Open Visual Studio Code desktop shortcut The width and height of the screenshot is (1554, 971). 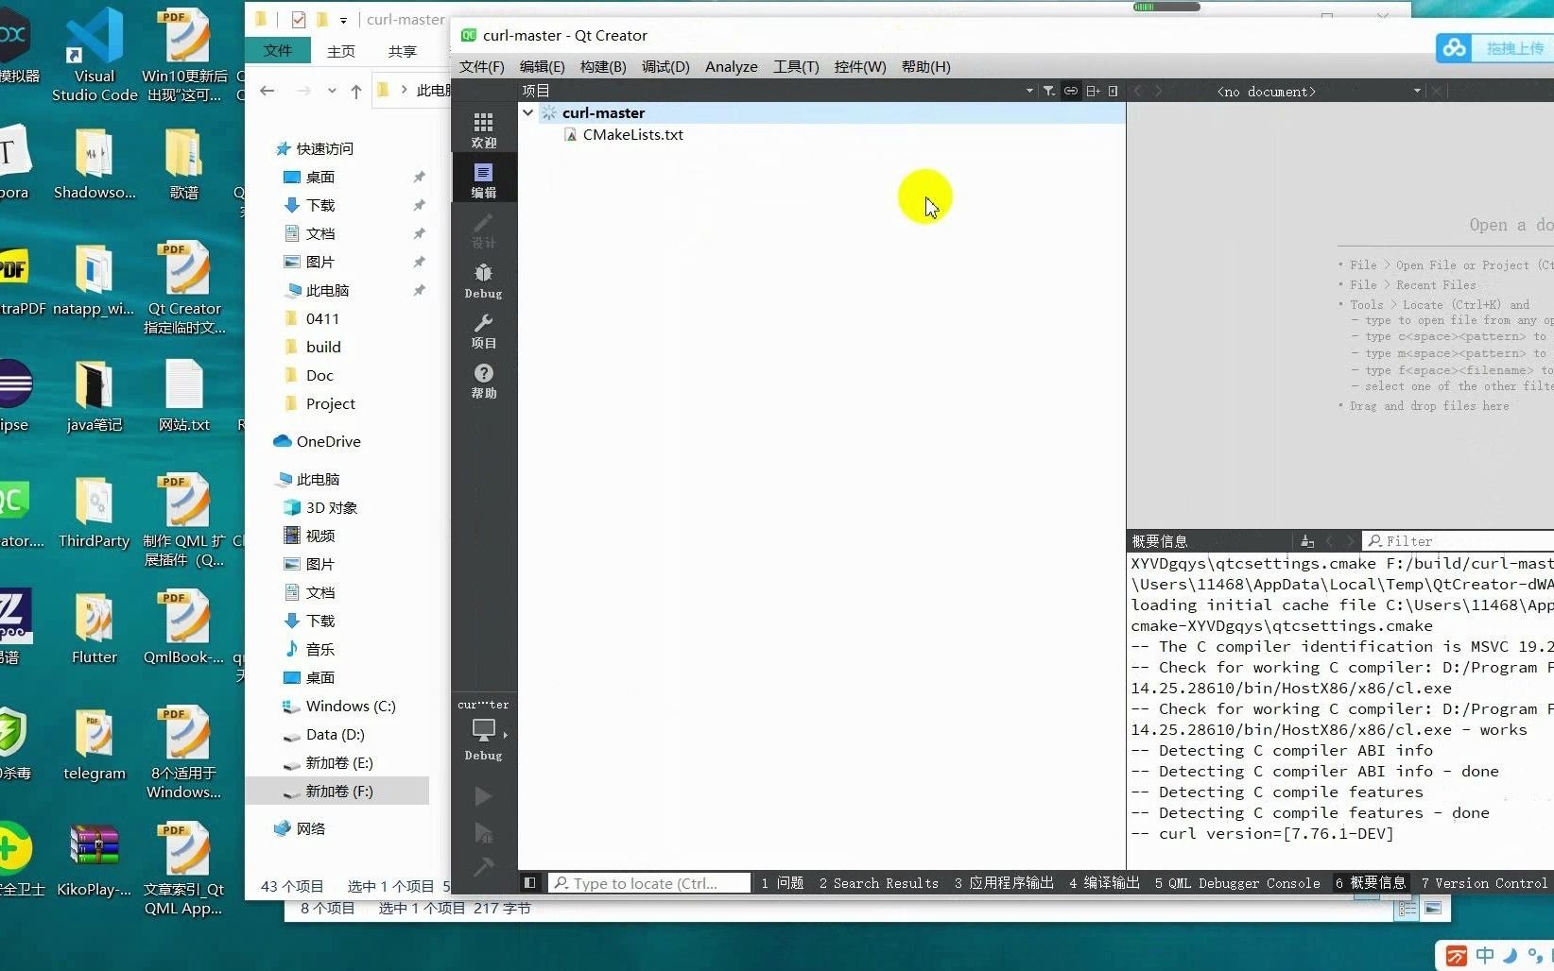(x=94, y=55)
